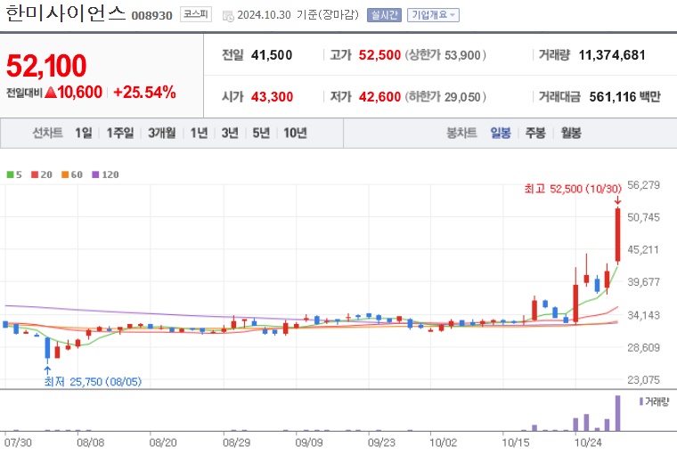Click the 전일 value 41,500
The width and height of the screenshot is (677, 454).
pos(272,55)
